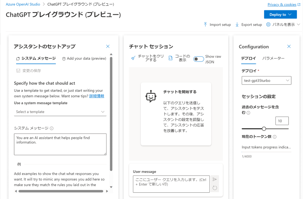Click the Export setup button
Image resolution: width=303 pixels, height=199 pixels.
point(248,25)
